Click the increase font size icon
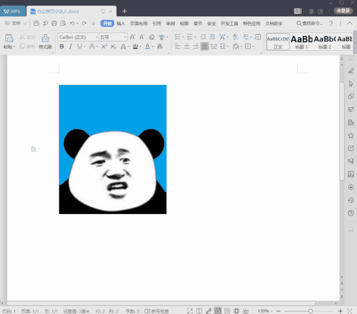 (132, 37)
